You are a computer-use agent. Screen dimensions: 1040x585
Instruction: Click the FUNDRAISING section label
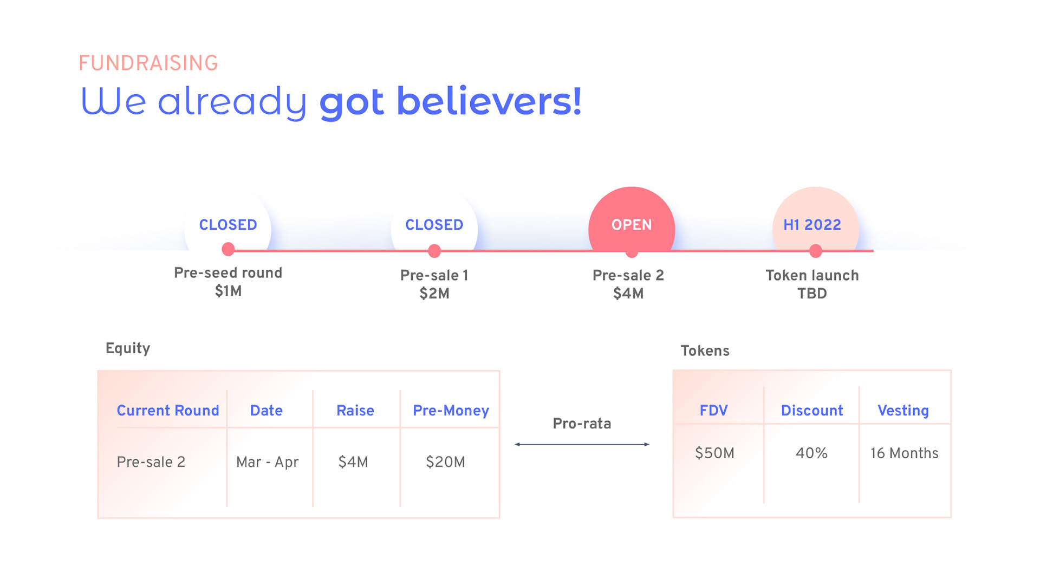(148, 63)
